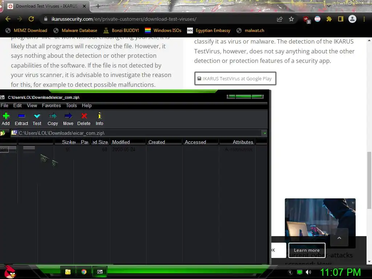This screenshot has height=279, width=372.
Task: Click Chrome's forward navigation arrow
Action: (x=20, y=19)
